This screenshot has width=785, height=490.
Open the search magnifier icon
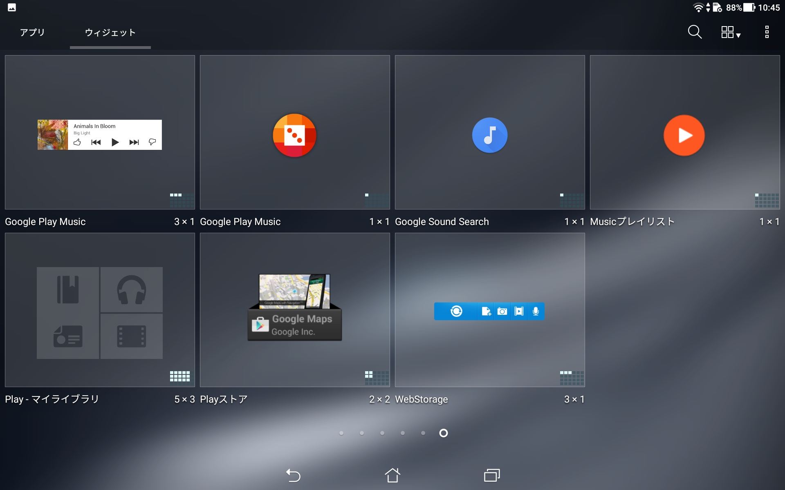695,32
